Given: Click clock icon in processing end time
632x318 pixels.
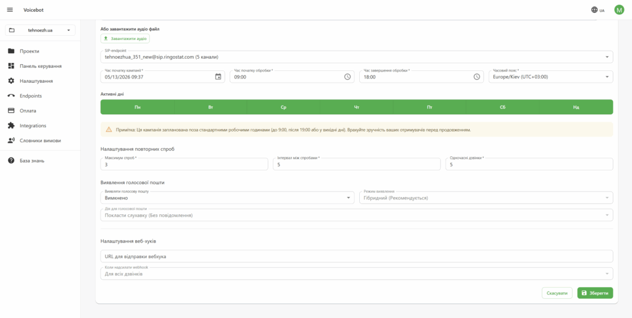Looking at the screenshot, I should 477,77.
